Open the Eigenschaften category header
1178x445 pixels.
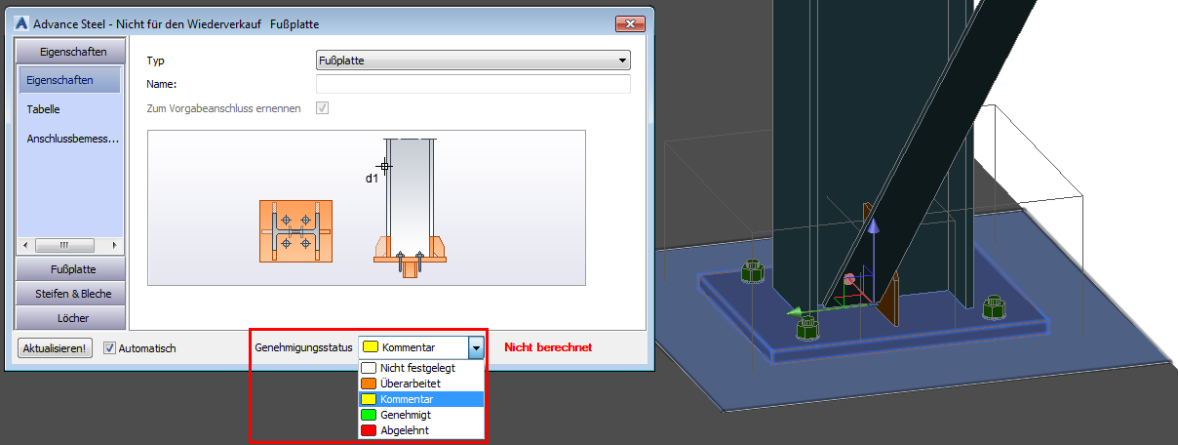pyautogui.click(x=72, y=51)
